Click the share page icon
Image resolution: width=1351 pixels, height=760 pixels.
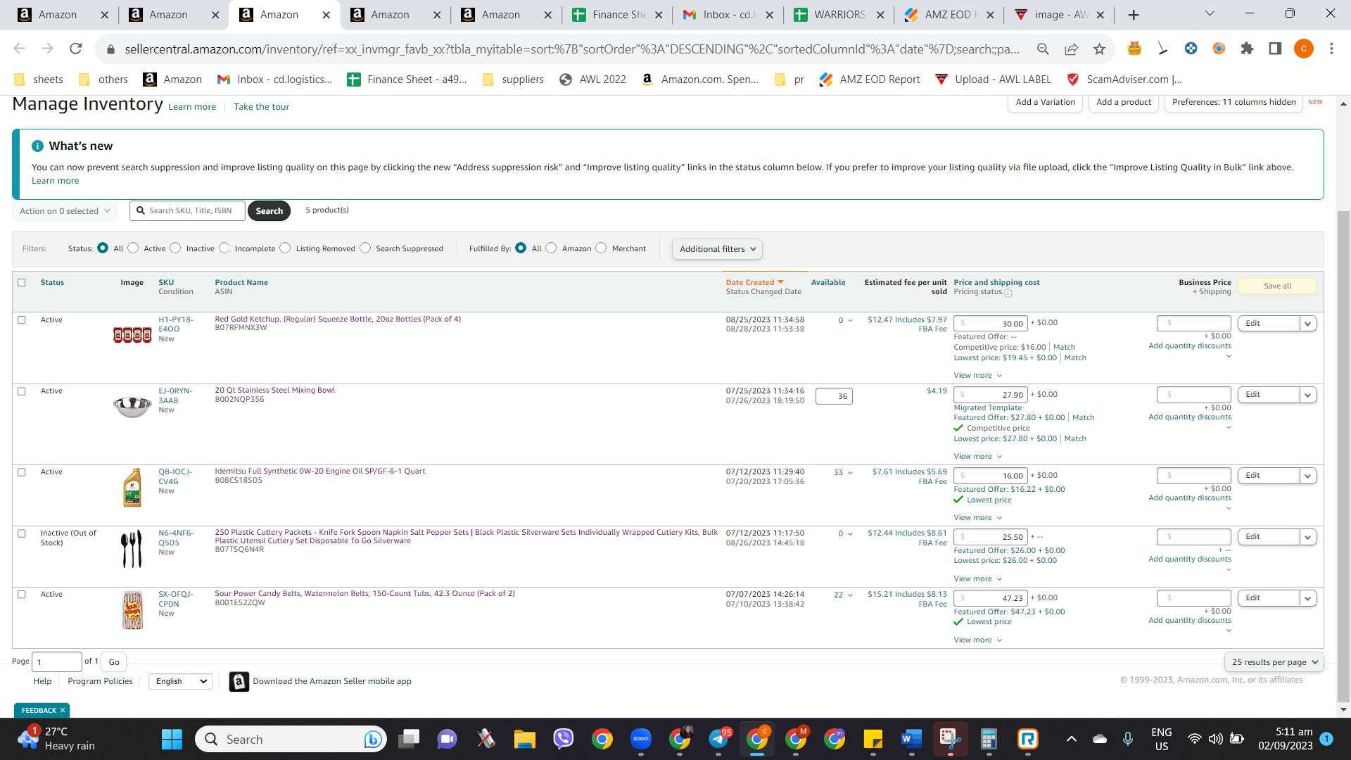1071,49
